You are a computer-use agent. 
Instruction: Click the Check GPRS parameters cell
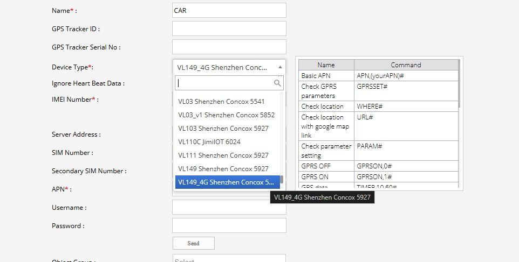326,91
